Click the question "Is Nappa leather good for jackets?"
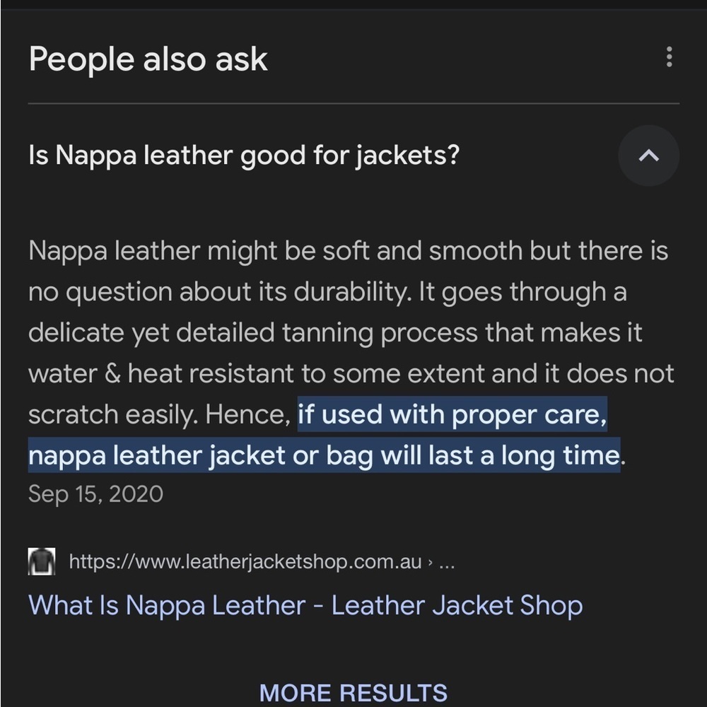 pos(244,156)
